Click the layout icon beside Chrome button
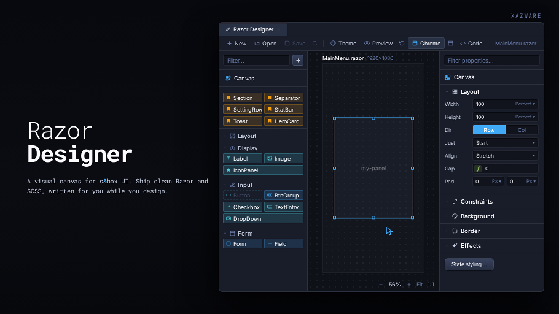This screenshot has width=559, height=314. [x=451, y=44]
